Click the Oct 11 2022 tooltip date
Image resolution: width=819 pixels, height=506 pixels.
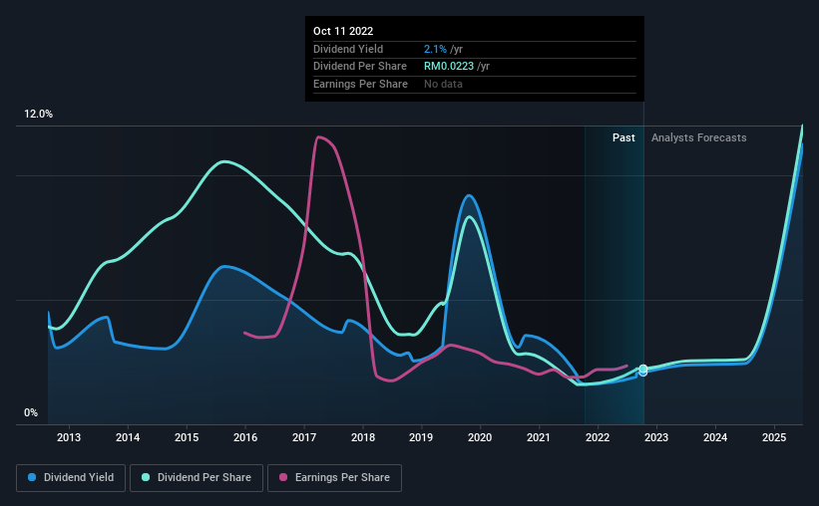[x=343, y=31]
